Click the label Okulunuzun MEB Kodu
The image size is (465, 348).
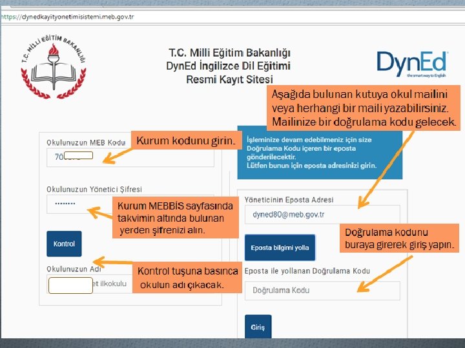(x=86, y=142)
